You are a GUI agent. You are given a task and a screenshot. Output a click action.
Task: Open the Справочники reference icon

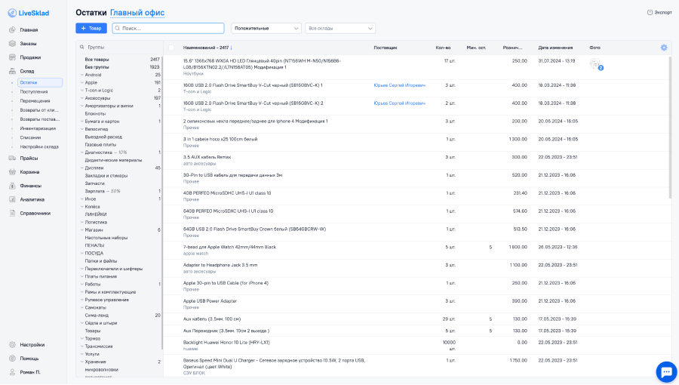coord(12,214)
